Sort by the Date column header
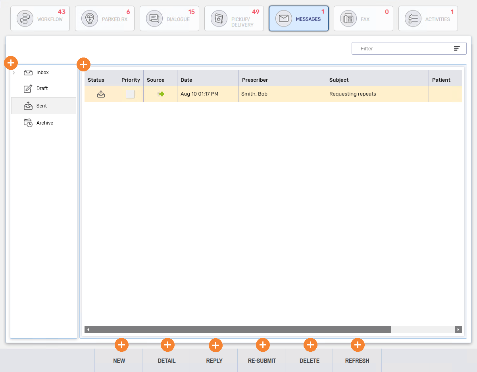This screenshot has width=477, height=372. (186, 80)
